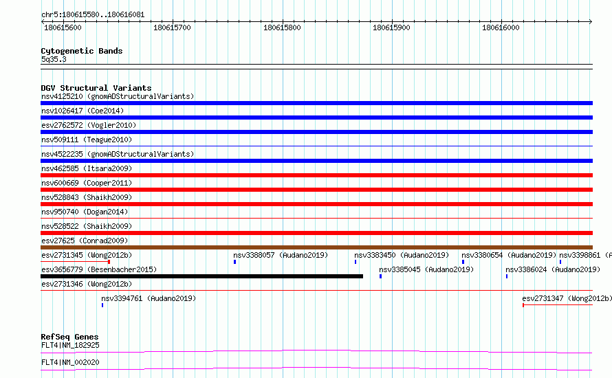
Task: Click the ruler's right arrow end
Action: [591, 22]
